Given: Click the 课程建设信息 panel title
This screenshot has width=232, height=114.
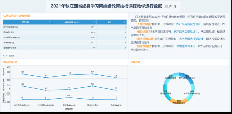Looking at the screenshot, I should pyautogui.click(x=10, y=62).
